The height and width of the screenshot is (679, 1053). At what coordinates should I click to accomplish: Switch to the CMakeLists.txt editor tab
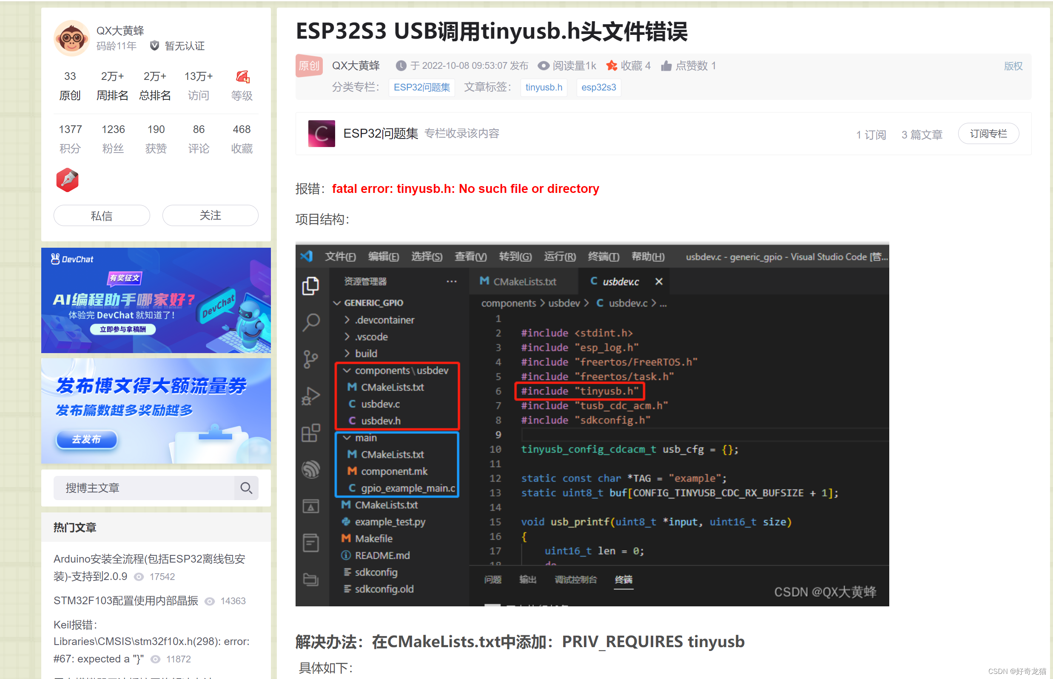[x=524, y=281]
